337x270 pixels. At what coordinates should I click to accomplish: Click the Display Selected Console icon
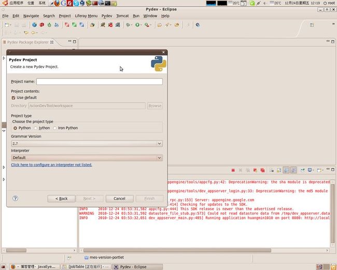[310, 170]
